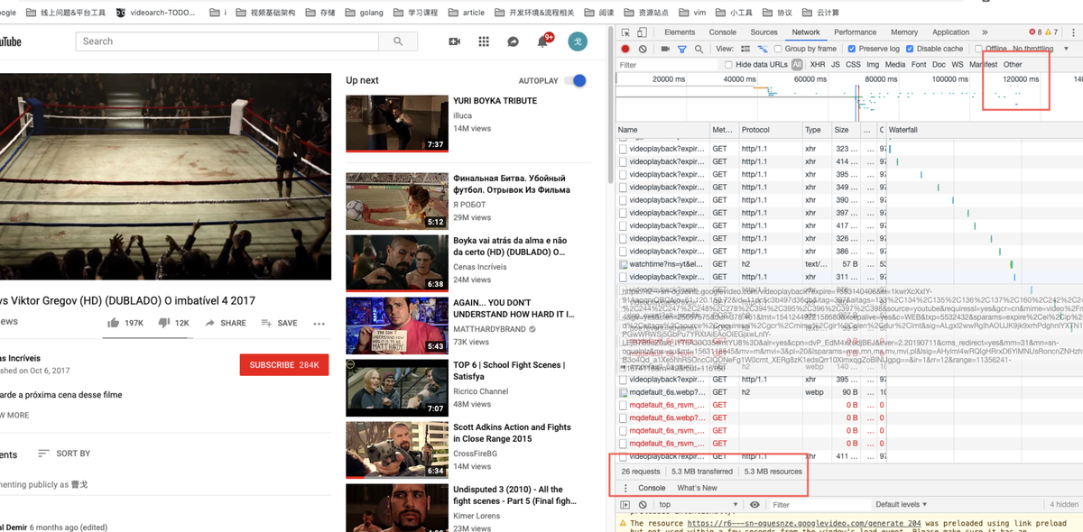Image resolution: width=1083 pixels, height=532 pixels.
Task: Sort requests by the Waterfall column header
Action: [x=983, y=130]
